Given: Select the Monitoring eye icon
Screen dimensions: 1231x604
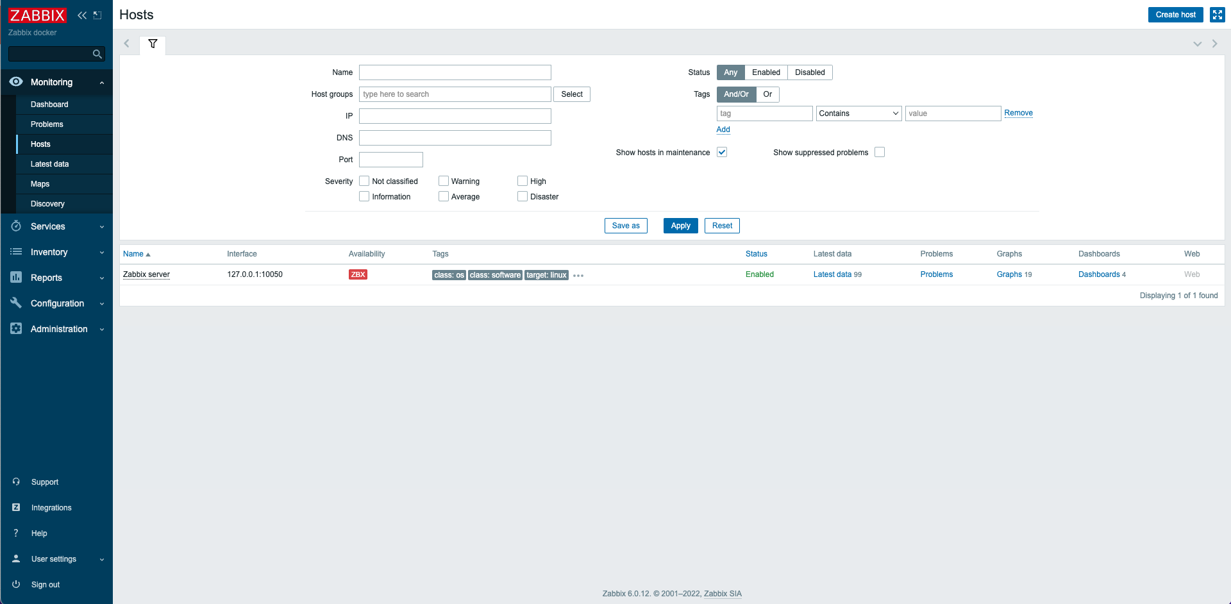Looking at the screenshot, I should click(15, 82).
